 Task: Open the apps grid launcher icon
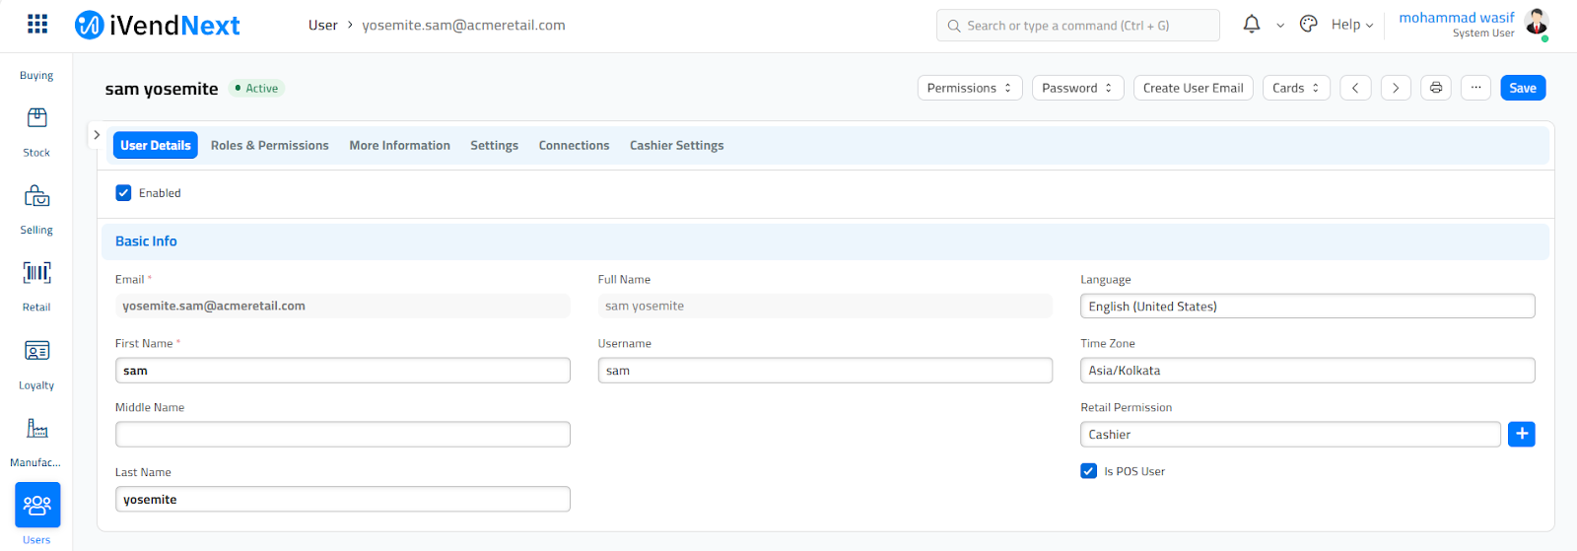click(x=37, y=25)
